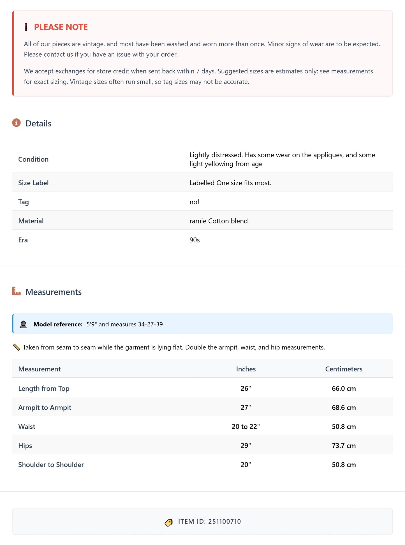Click the Centimeters column header
Screen dimensions: 405x545
pos(344,369)
